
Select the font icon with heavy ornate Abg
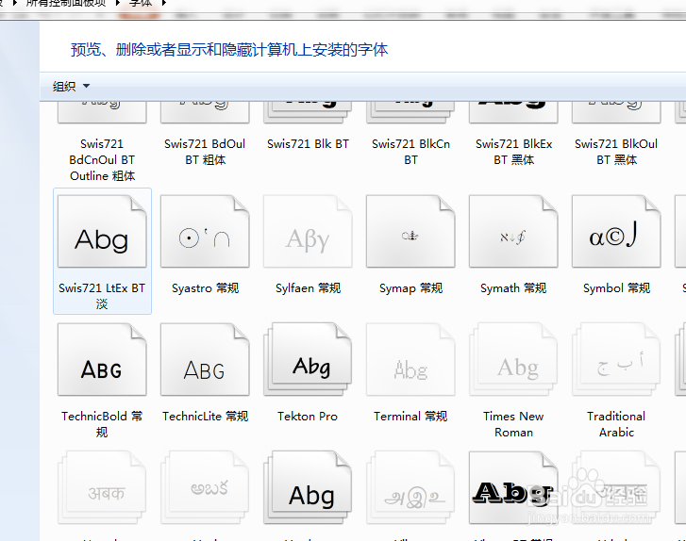pyautogui.click(x=513, y=487)
